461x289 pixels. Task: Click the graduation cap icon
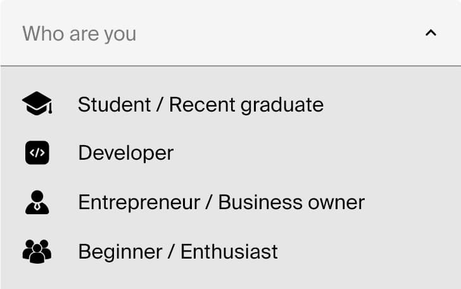click(x=37, y=103)
